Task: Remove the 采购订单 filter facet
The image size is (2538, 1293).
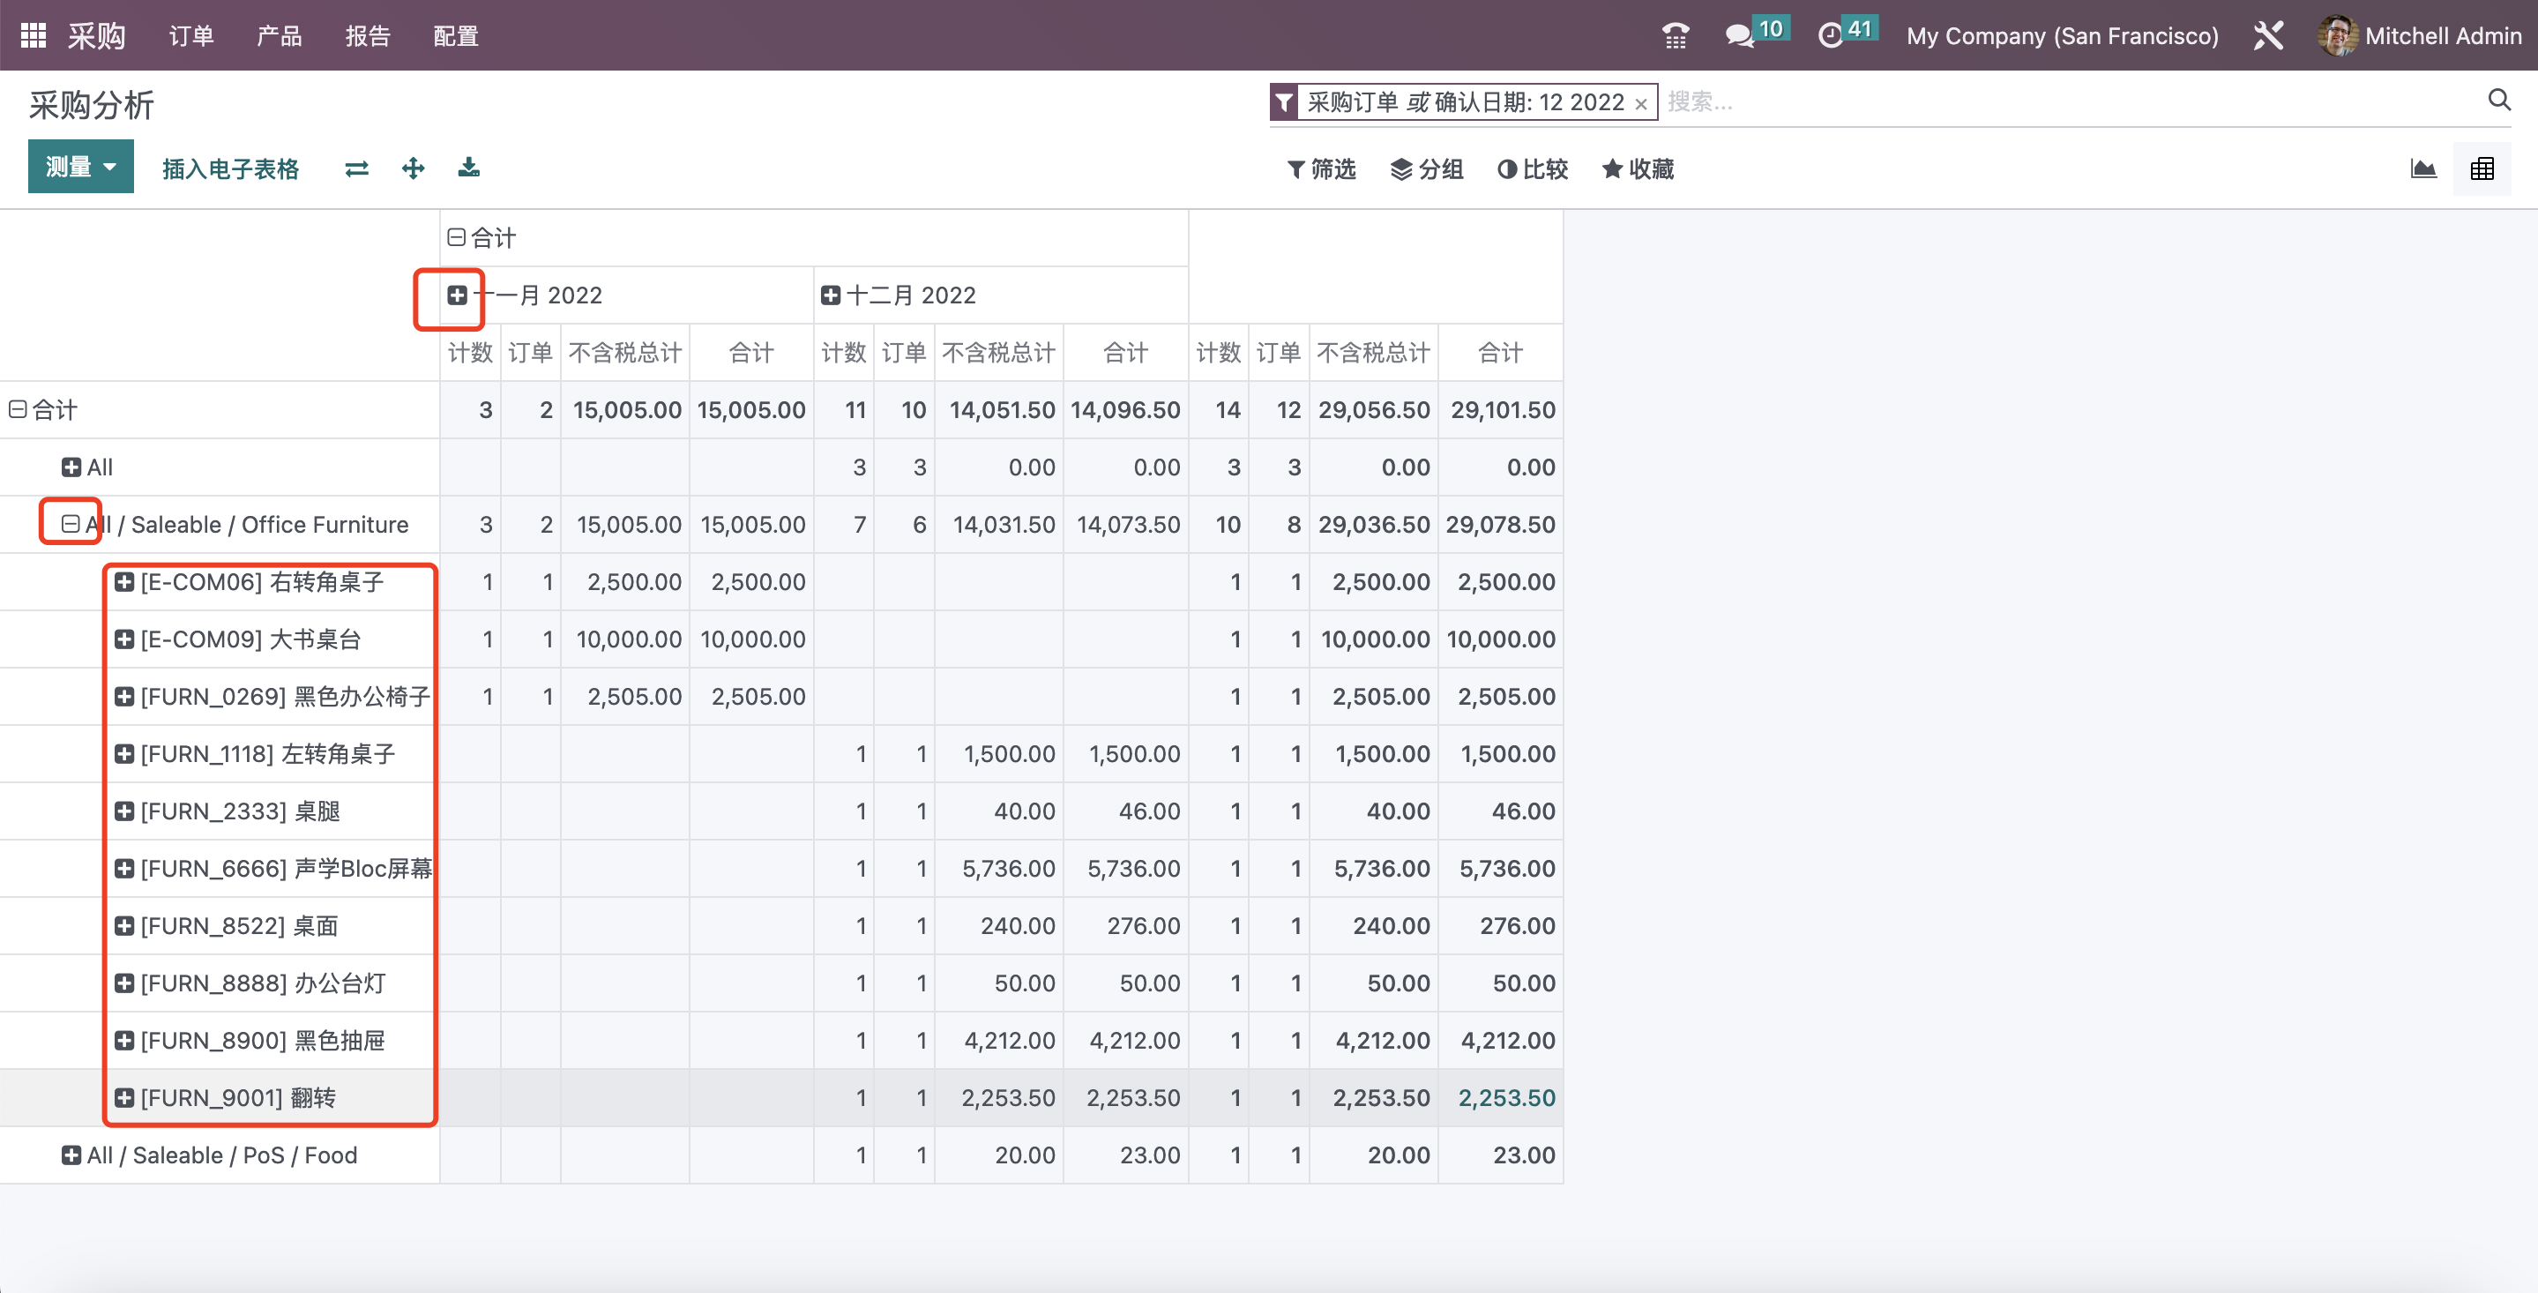Action: pyautogui.click(x=1640, y=103)
